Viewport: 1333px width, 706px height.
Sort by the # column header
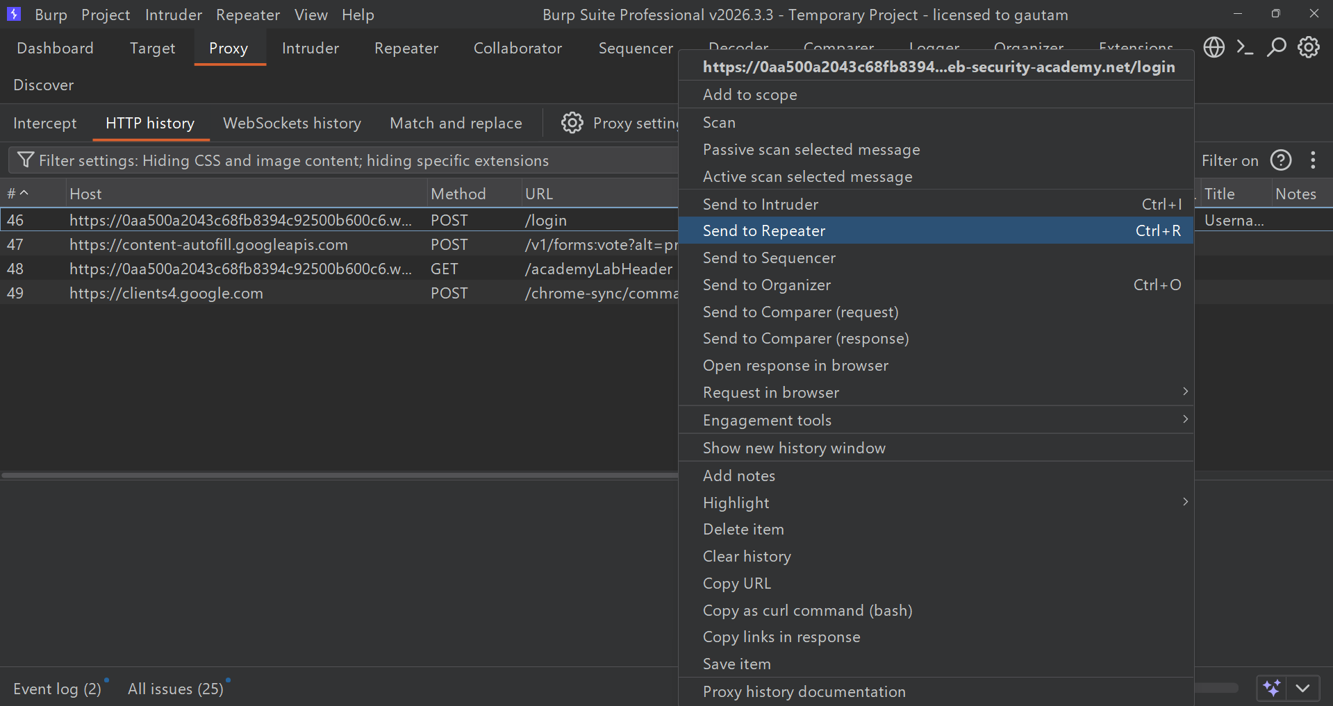coord(33,194)
